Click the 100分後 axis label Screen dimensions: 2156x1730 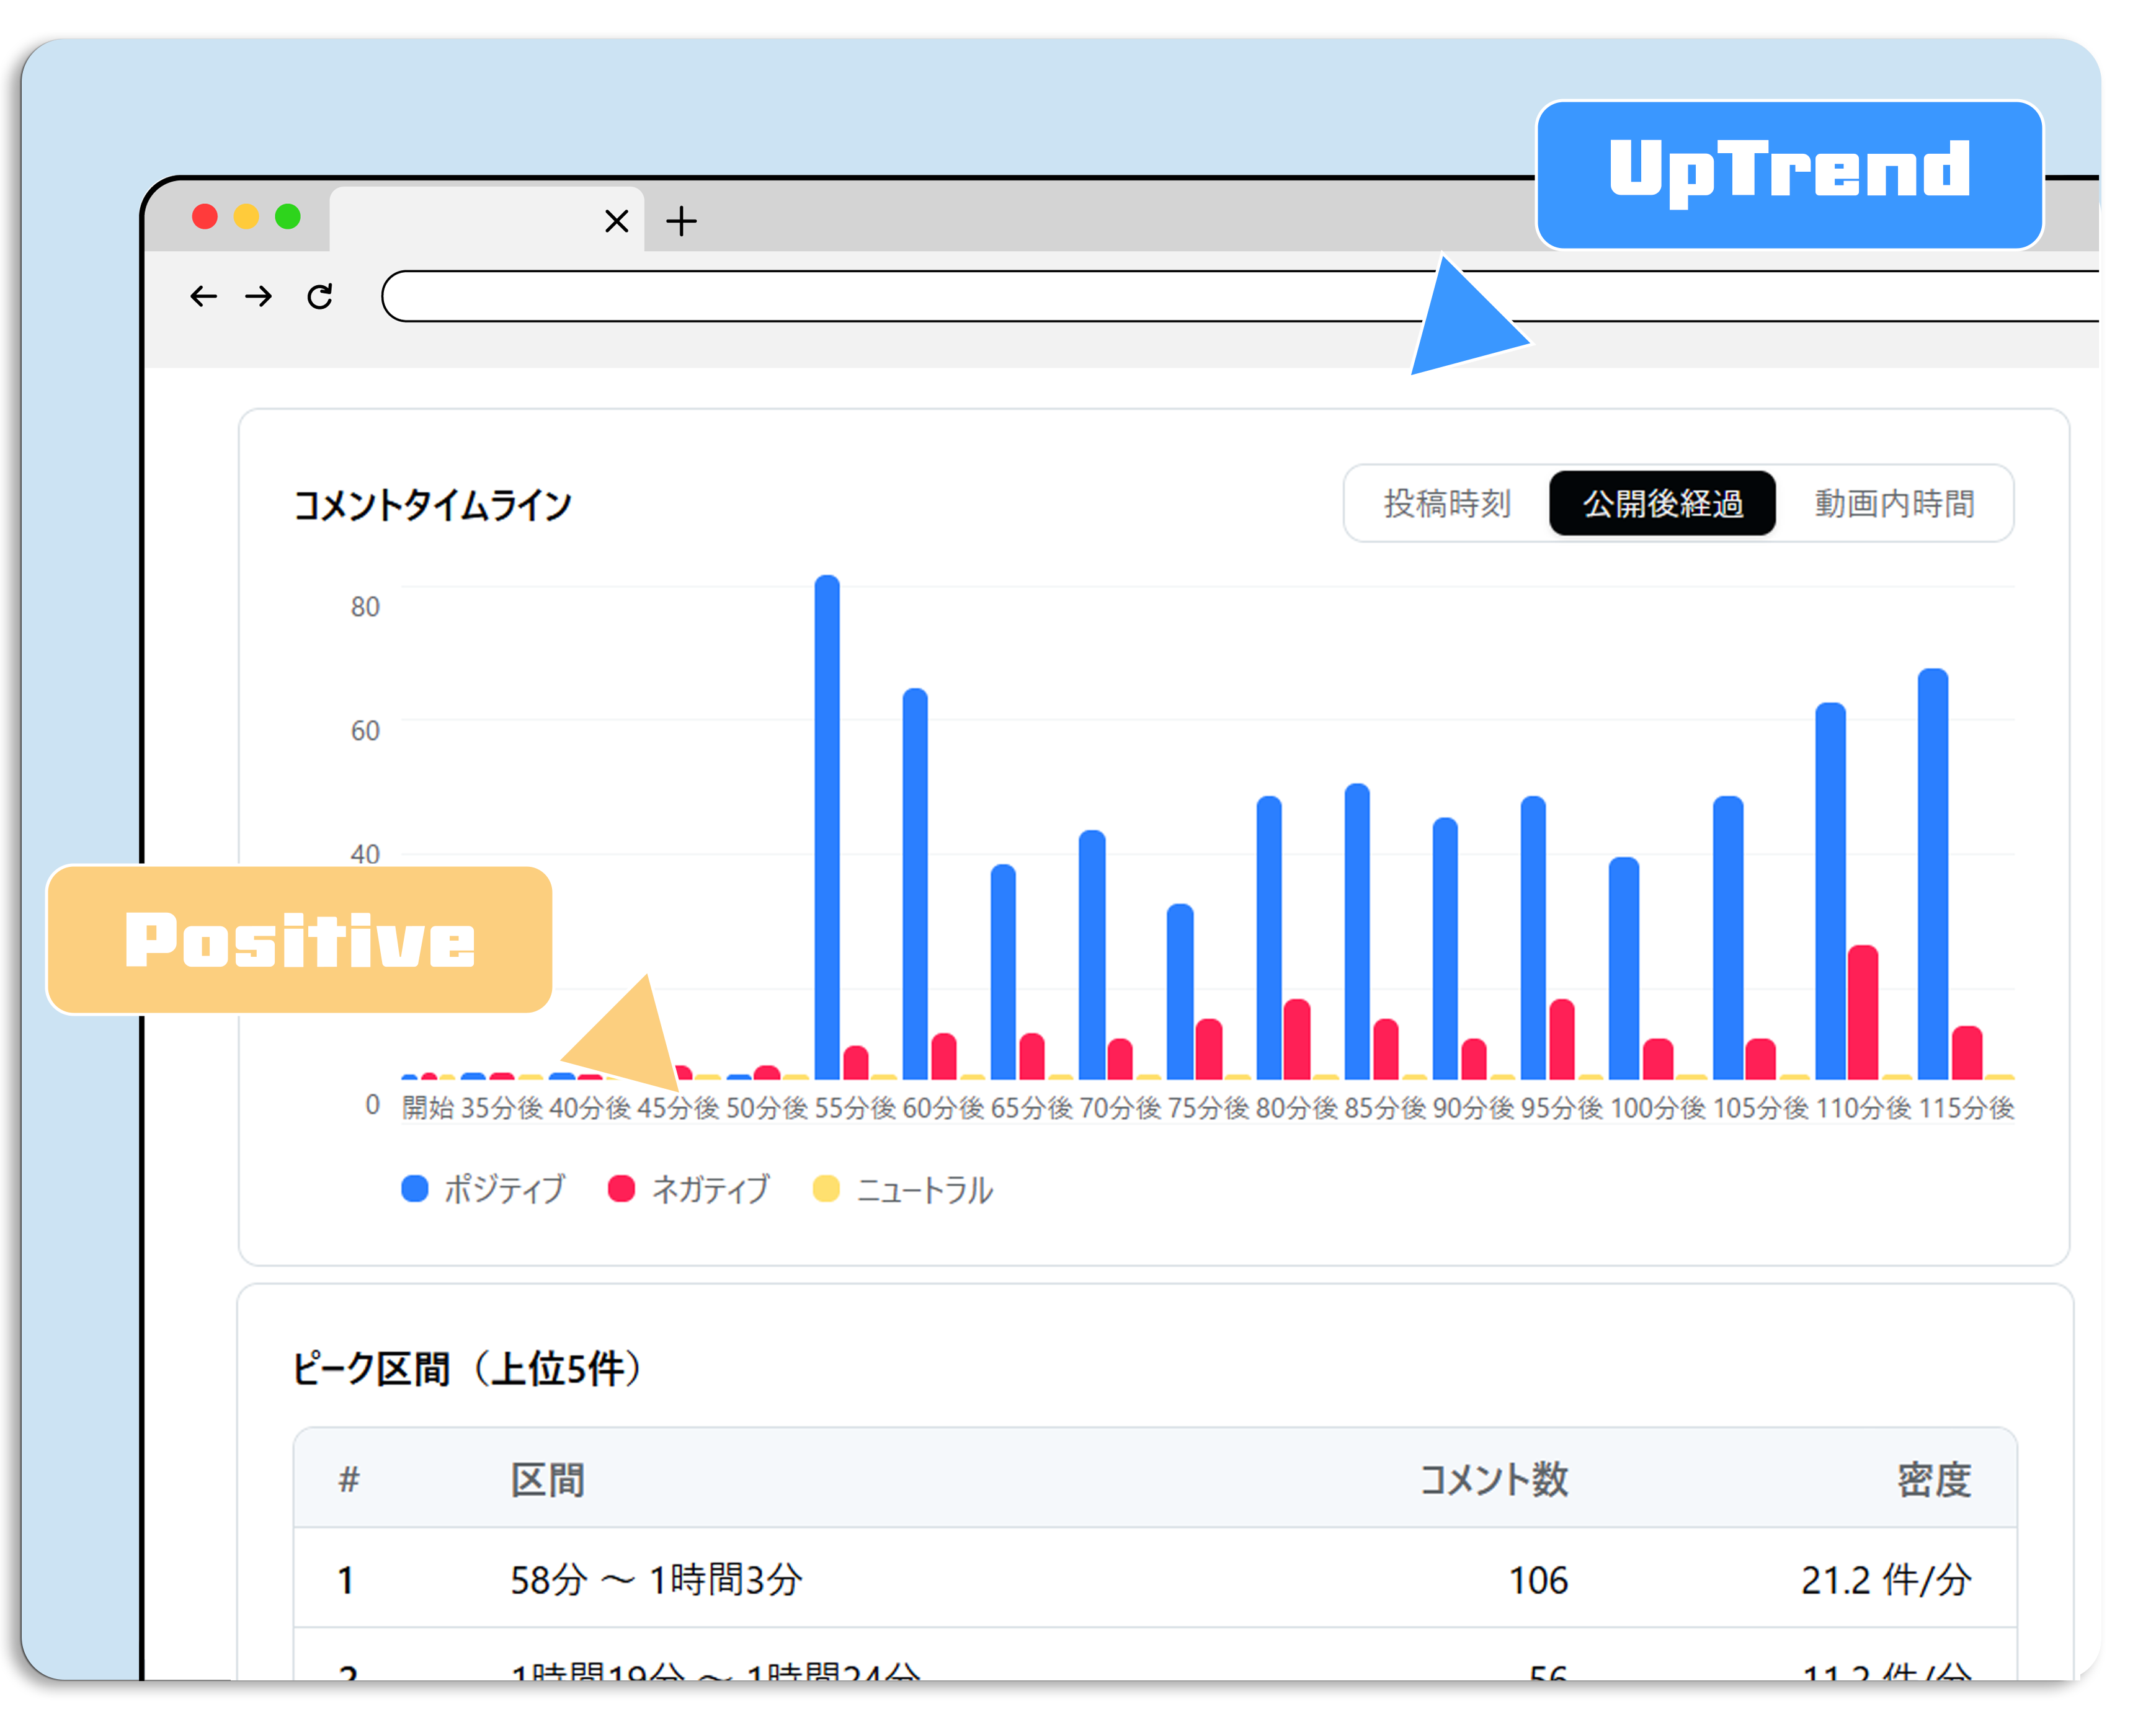(1657, 1107)
